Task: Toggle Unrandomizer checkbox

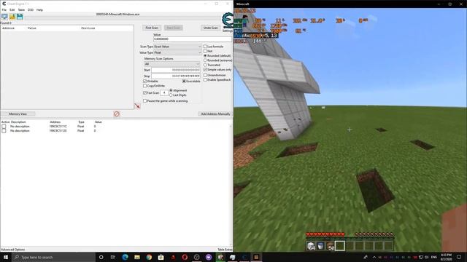Action: click(205, 75)
